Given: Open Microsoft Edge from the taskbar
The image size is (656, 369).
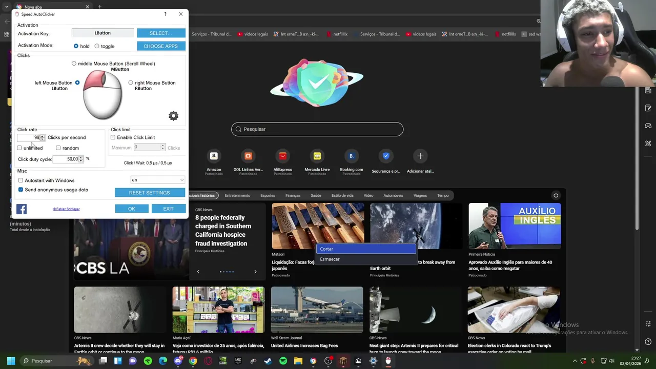Looking at the screenshot, I should (163, 361).
